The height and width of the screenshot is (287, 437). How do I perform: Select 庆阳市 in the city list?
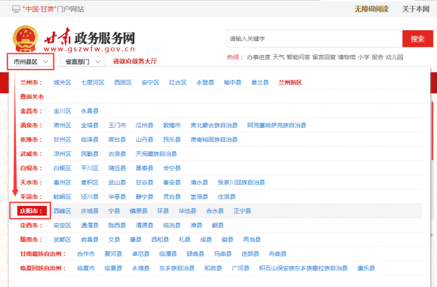(30, 211)
